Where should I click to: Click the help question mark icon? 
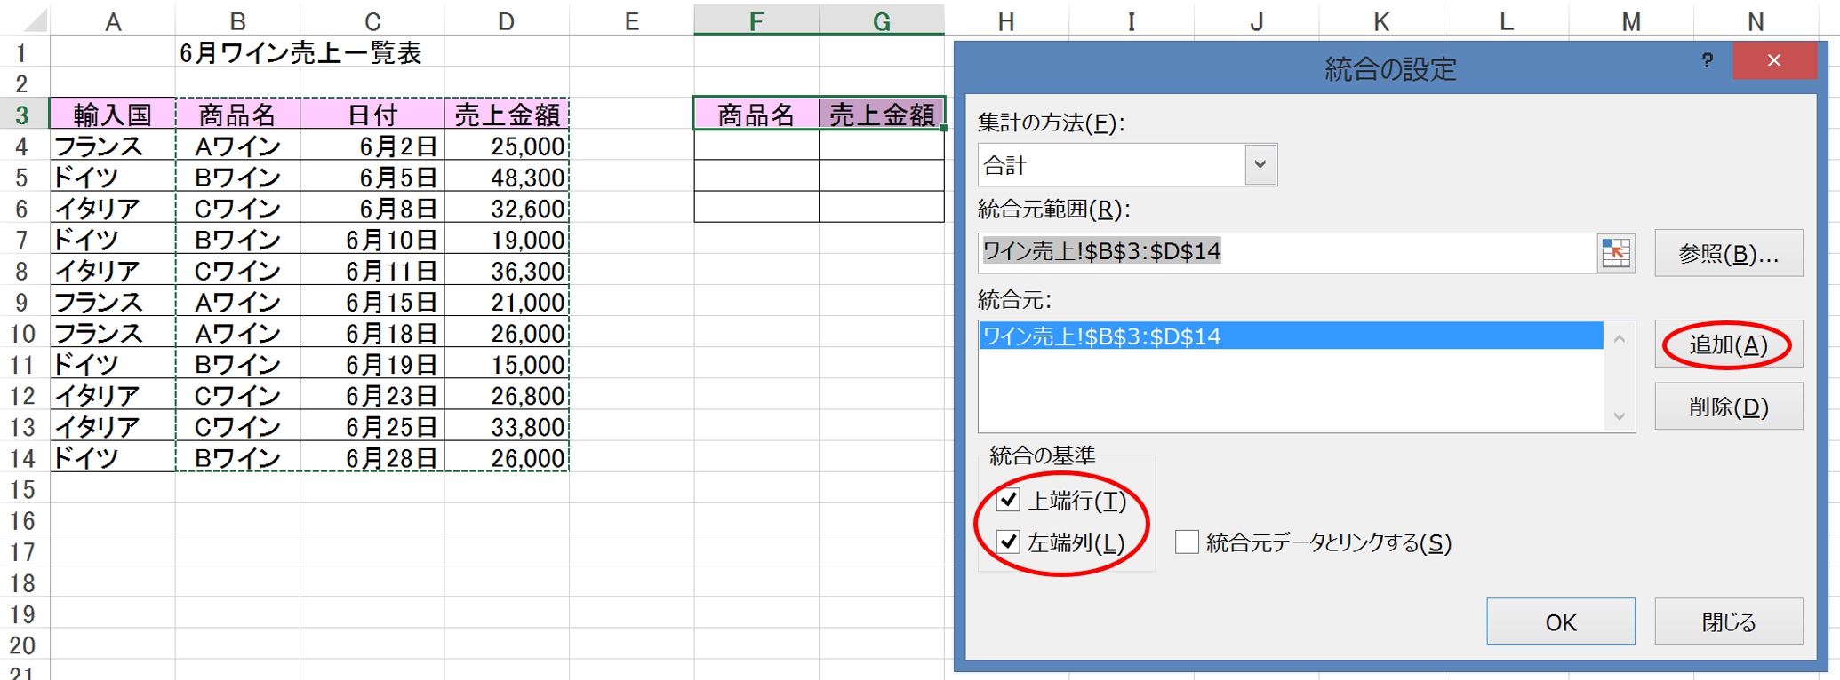pos(1707,60)
